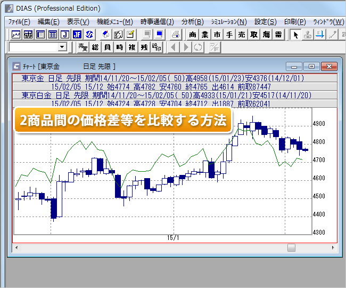Viewport: 346px width, 288px height.
Task: Click the 売 toolbar button
Action: tap(241, 35)
